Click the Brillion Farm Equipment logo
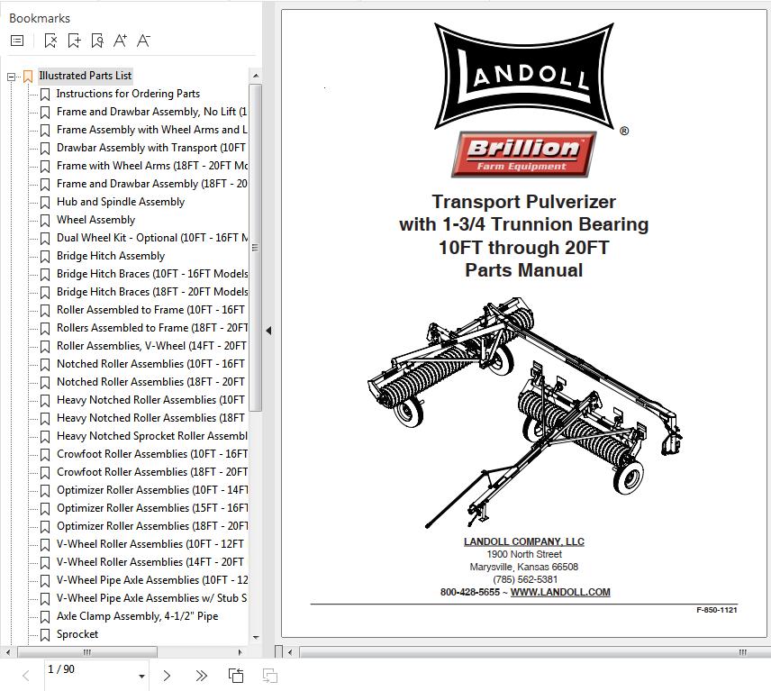Image resolution: width=771 pixels, height=691 pixels. (x=523, y=154)
